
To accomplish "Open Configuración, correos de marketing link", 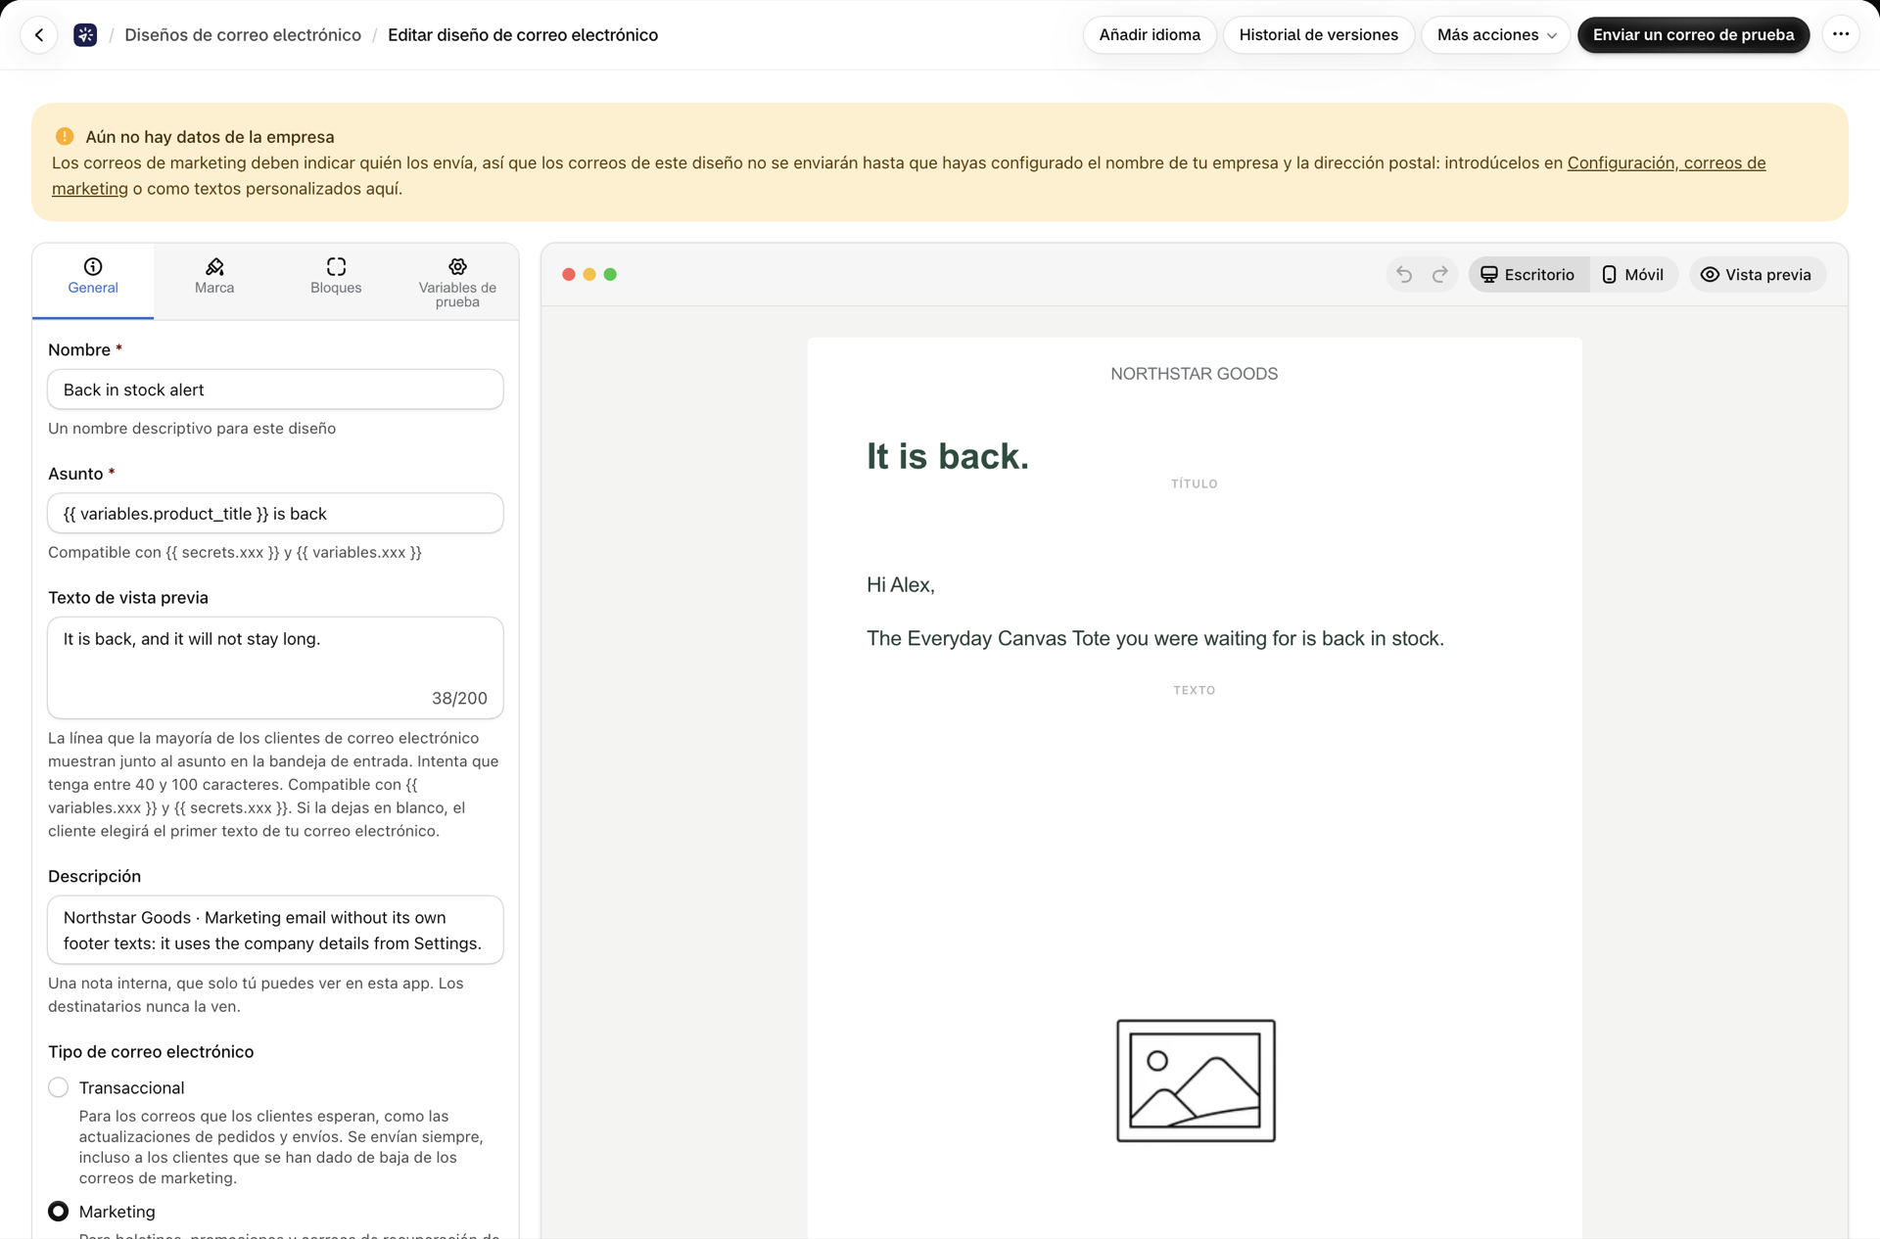I will tap(1667, 163).
